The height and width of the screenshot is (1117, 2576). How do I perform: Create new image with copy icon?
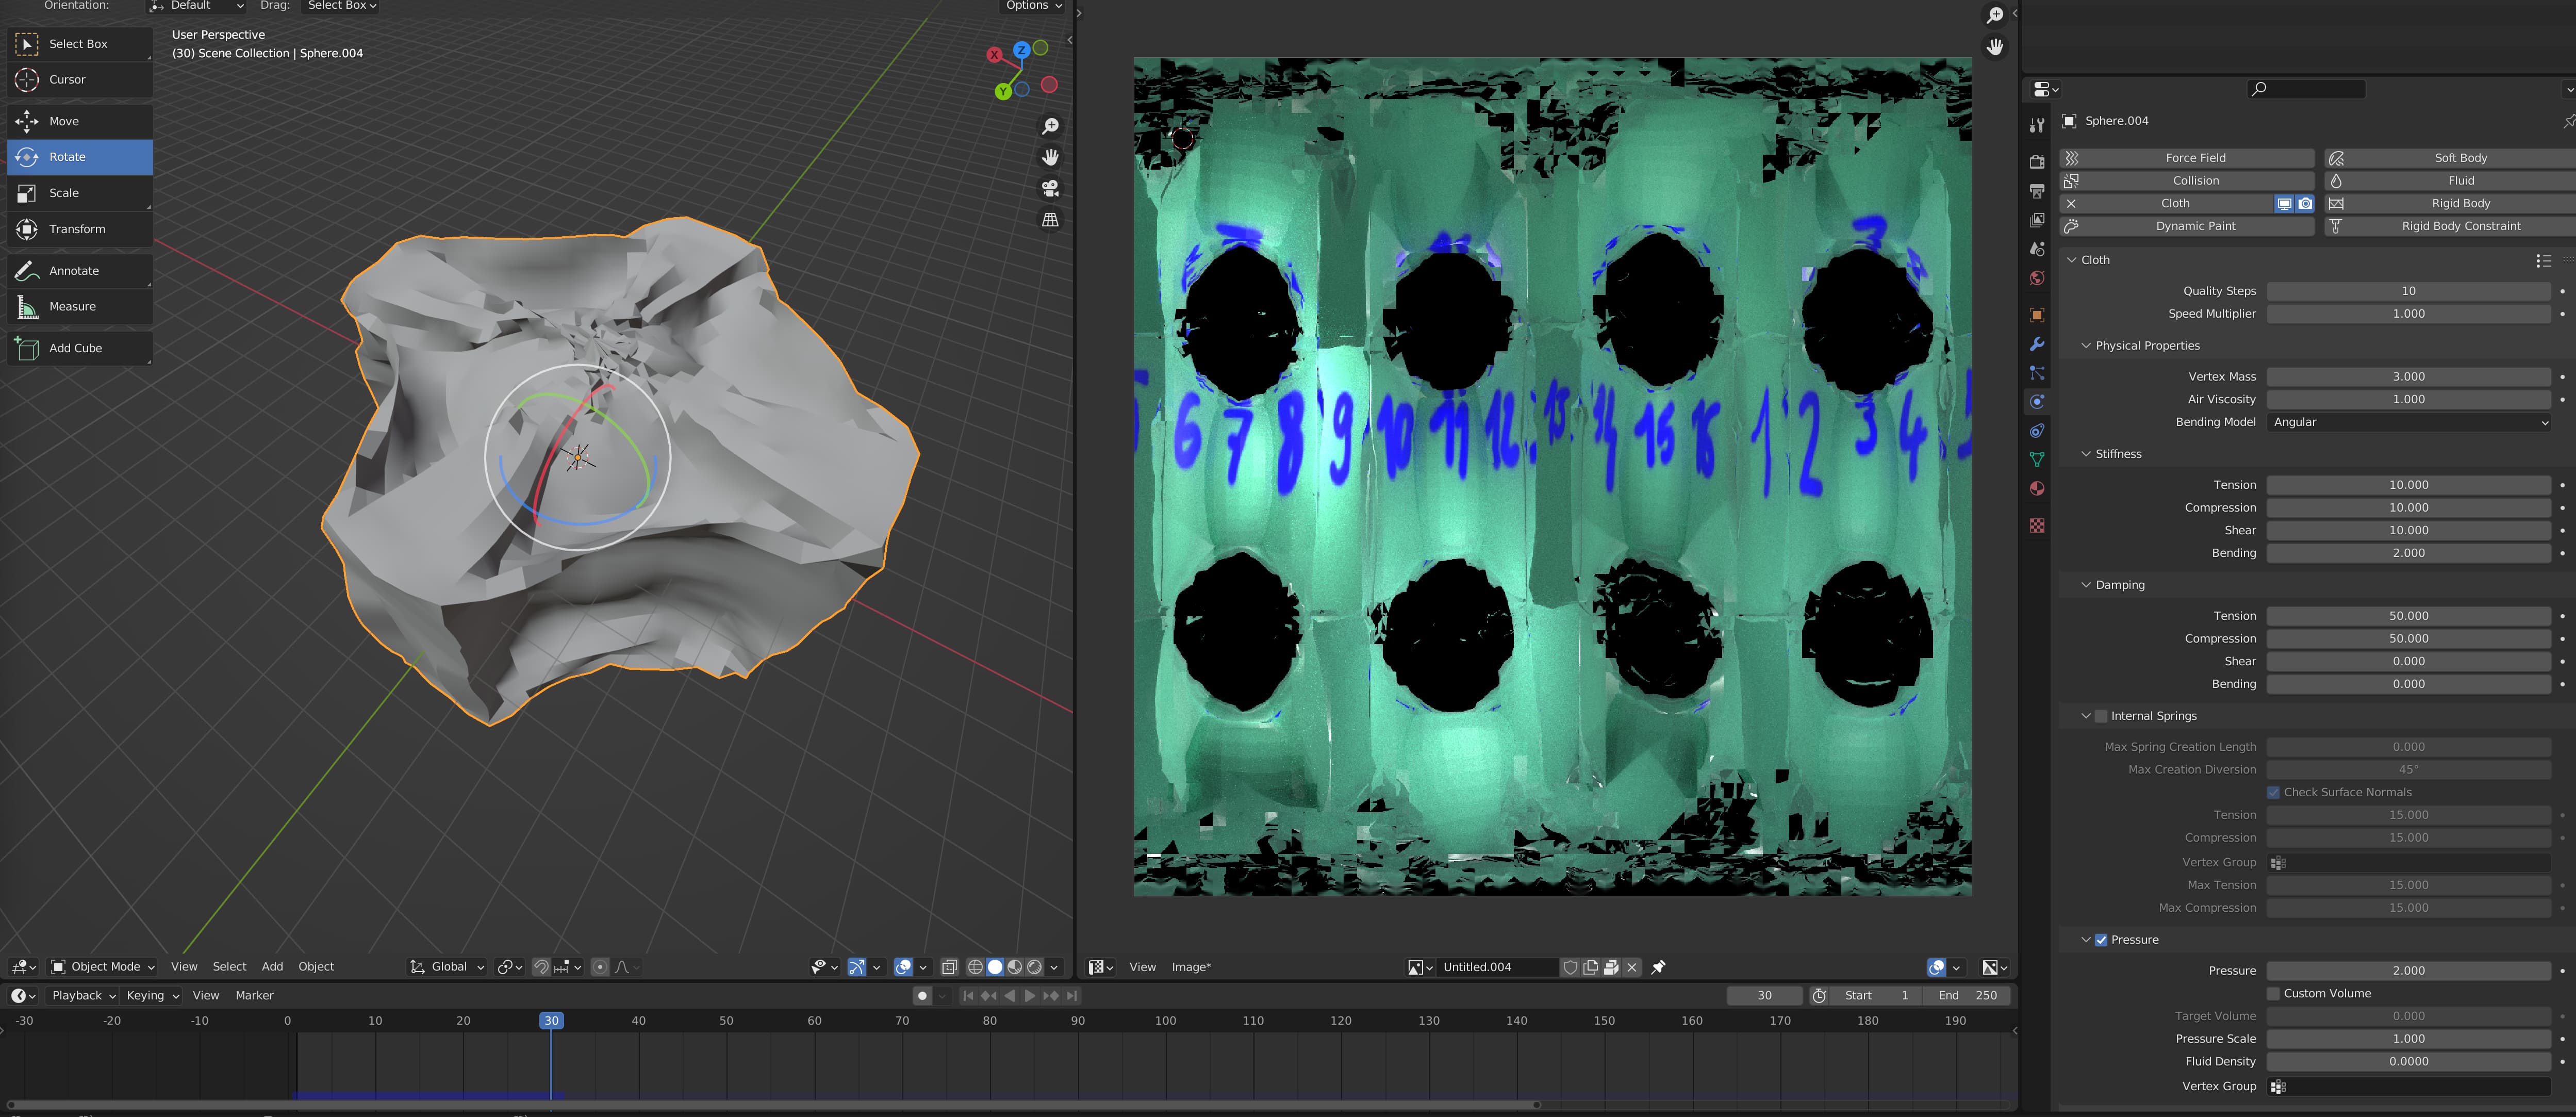[1590, 967]
